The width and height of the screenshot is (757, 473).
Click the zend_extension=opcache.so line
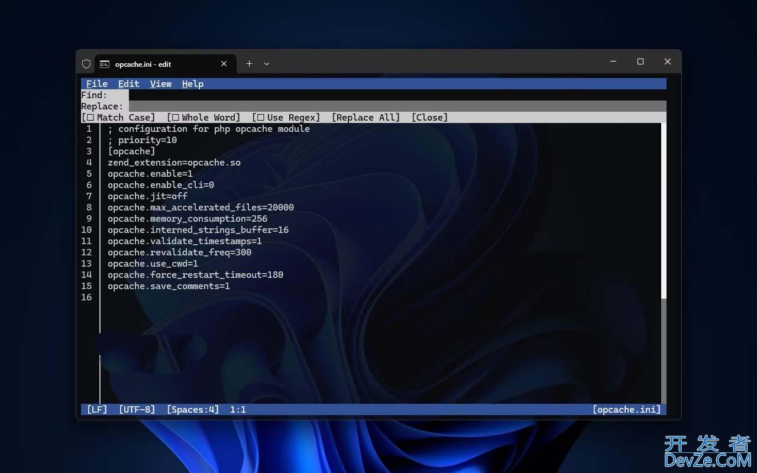tap(174, 163)
